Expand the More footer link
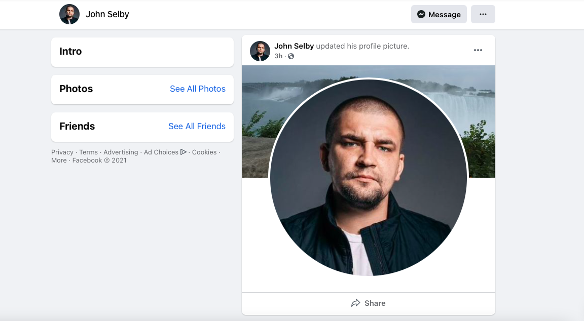 coord(59,160)
